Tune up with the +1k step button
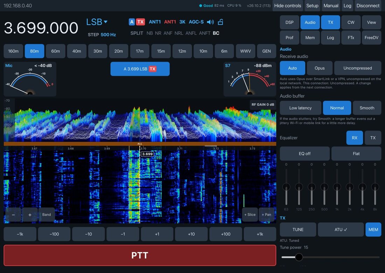 [x=260, y=234]
